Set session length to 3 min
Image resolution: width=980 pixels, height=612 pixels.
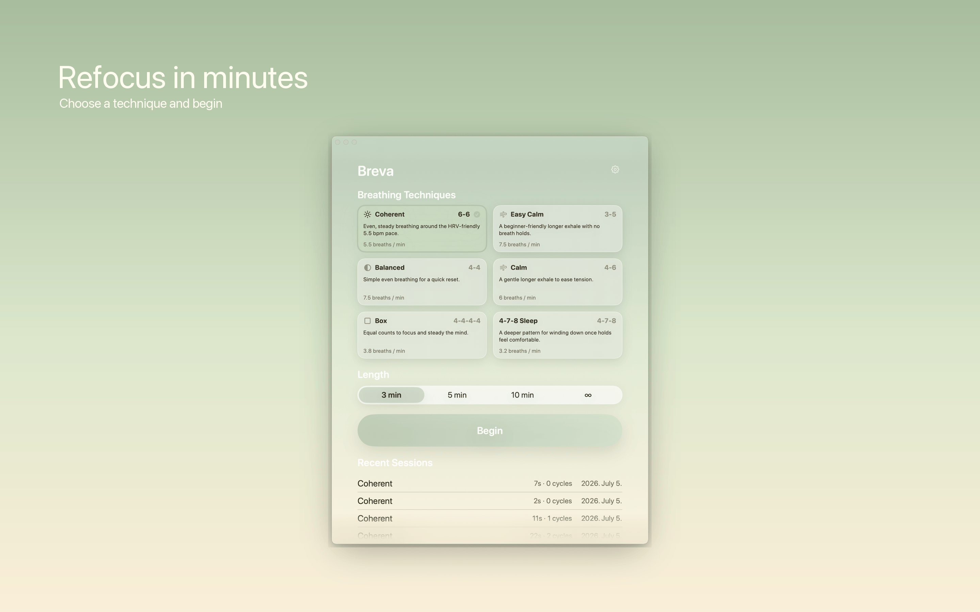[391, 395]
